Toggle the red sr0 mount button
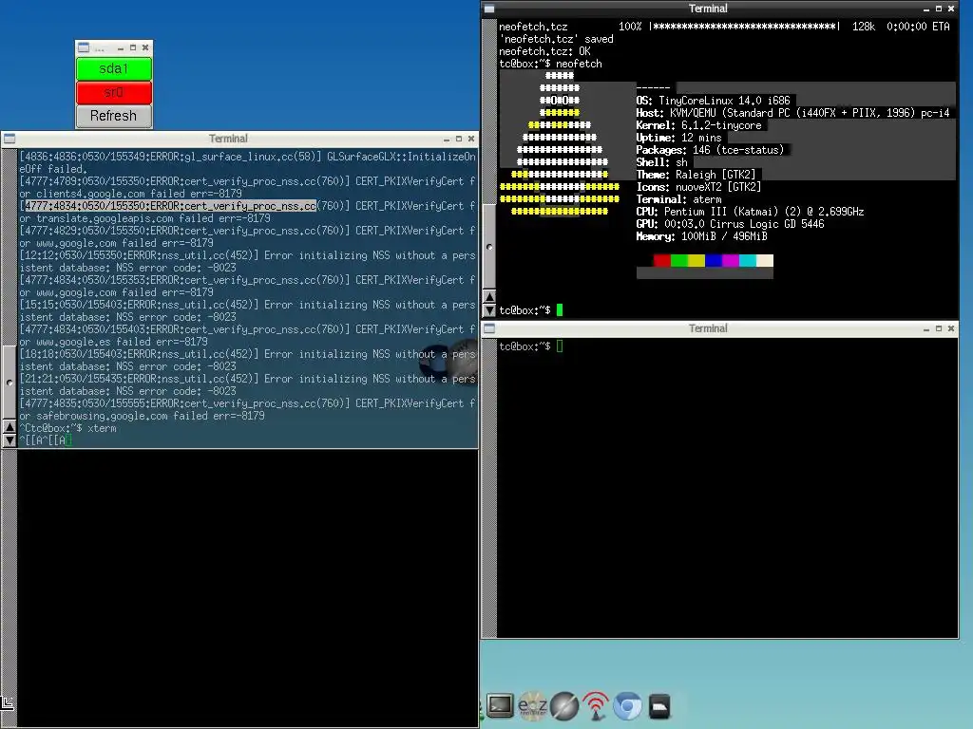This screenshot has height=729, width=973. (x=114, y=92)
